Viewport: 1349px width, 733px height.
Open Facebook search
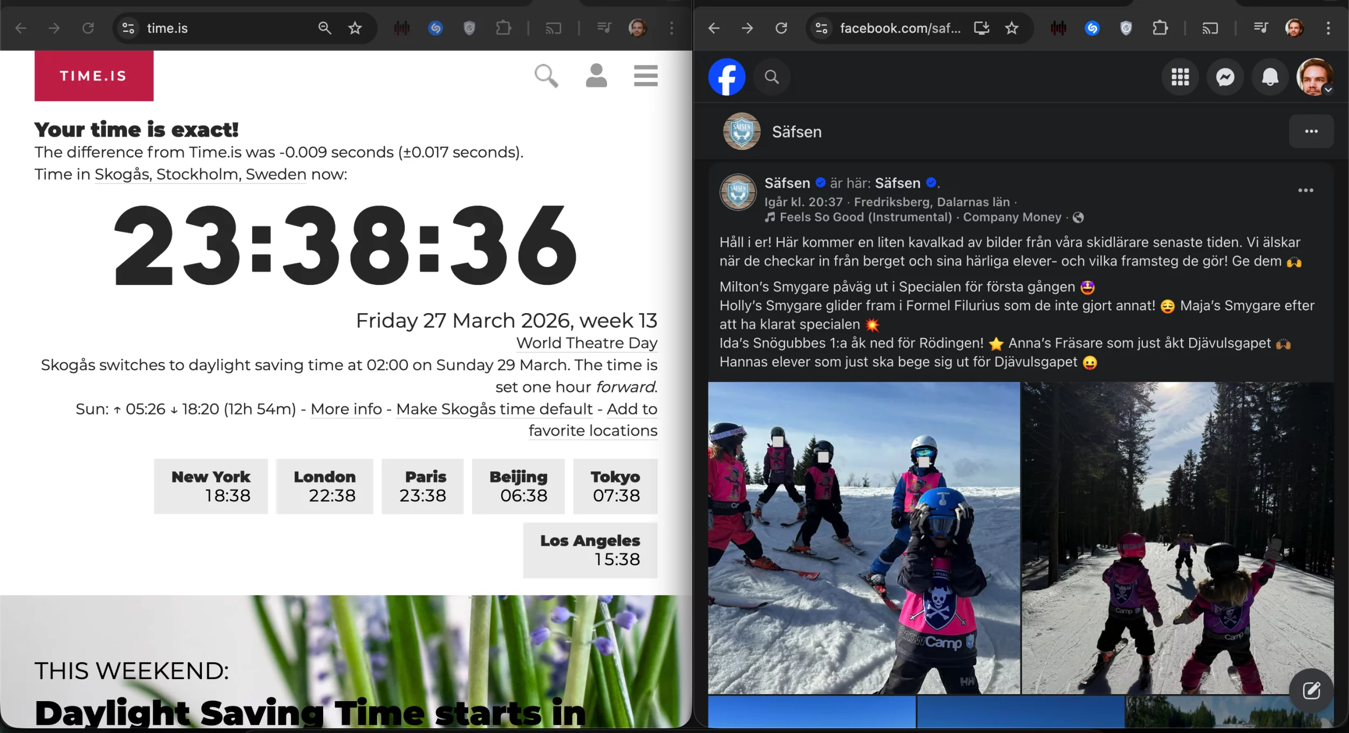[772, 77]
